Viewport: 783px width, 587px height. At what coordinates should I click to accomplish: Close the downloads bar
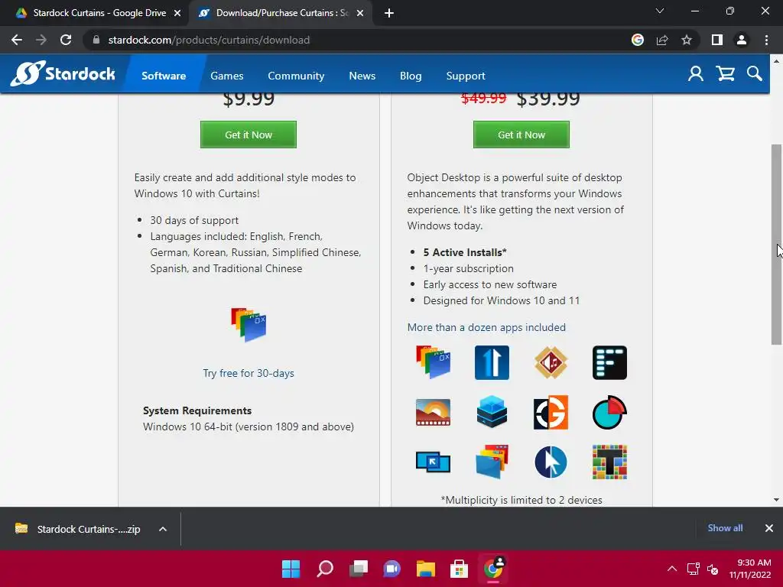[x=769, y=528]
